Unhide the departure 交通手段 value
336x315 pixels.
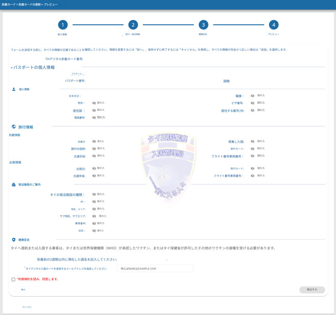[94, 176]
